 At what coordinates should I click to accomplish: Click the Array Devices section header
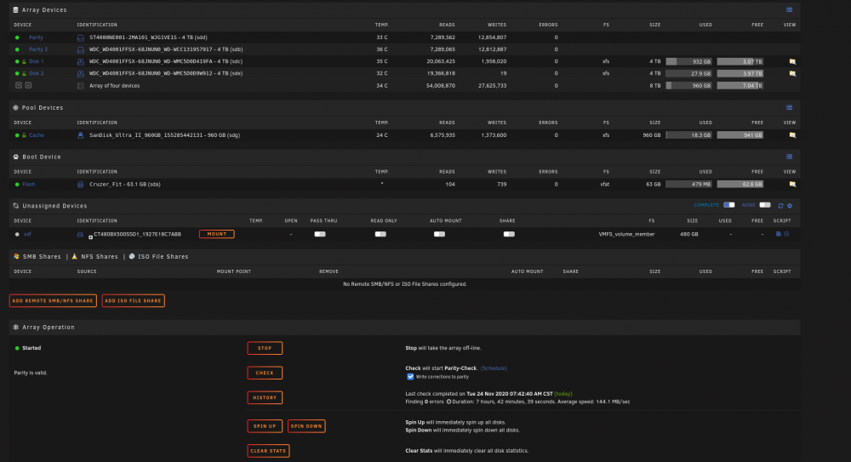404,9
